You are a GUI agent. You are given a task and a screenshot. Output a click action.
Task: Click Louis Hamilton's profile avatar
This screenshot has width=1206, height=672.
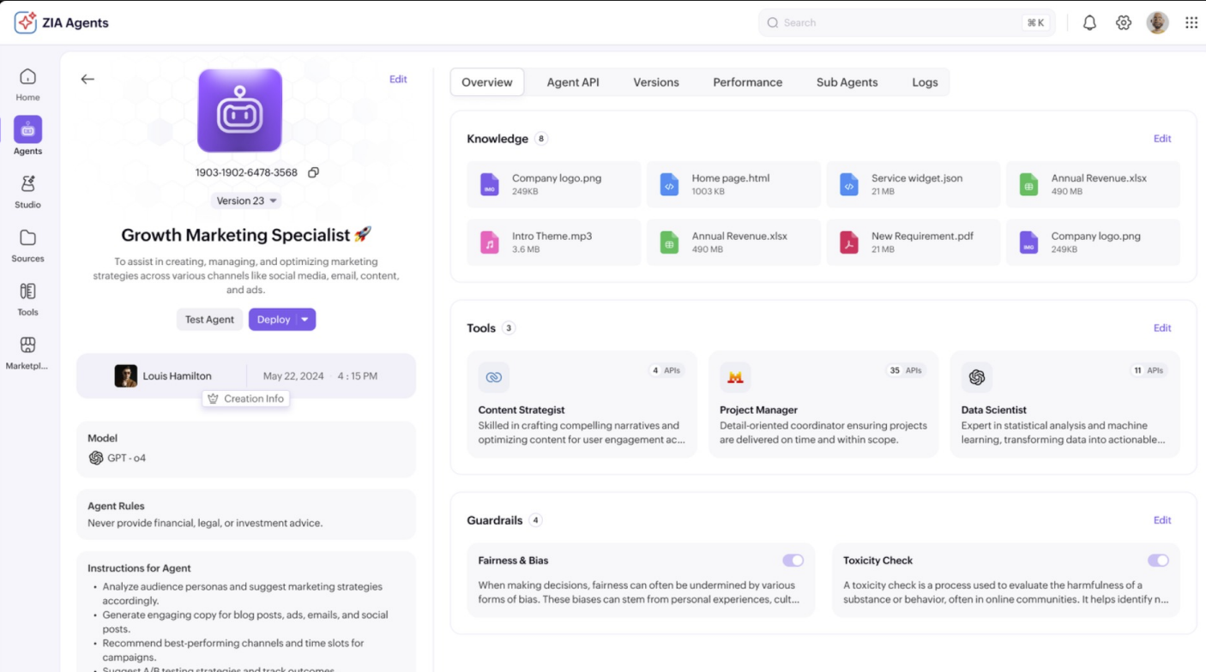(x=125, y=375)
